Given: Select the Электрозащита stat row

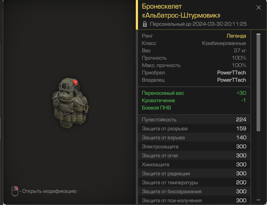Looking at the screenshot, I should [x=194, y=146].
